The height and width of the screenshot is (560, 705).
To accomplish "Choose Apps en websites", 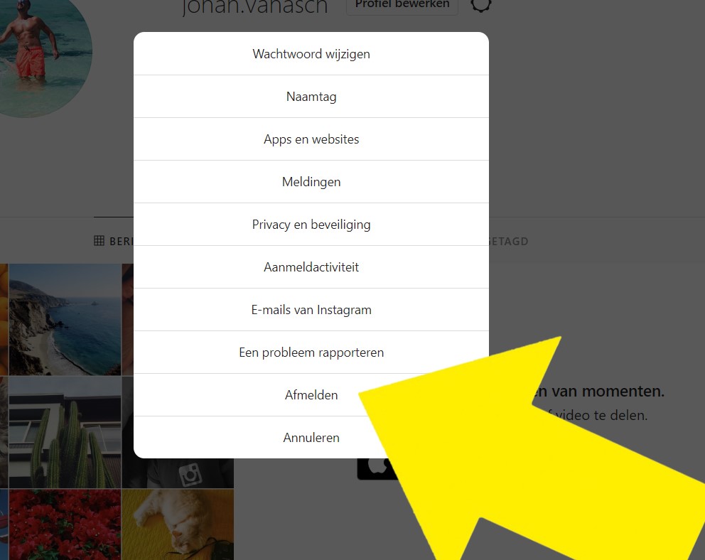I will 311,139.
